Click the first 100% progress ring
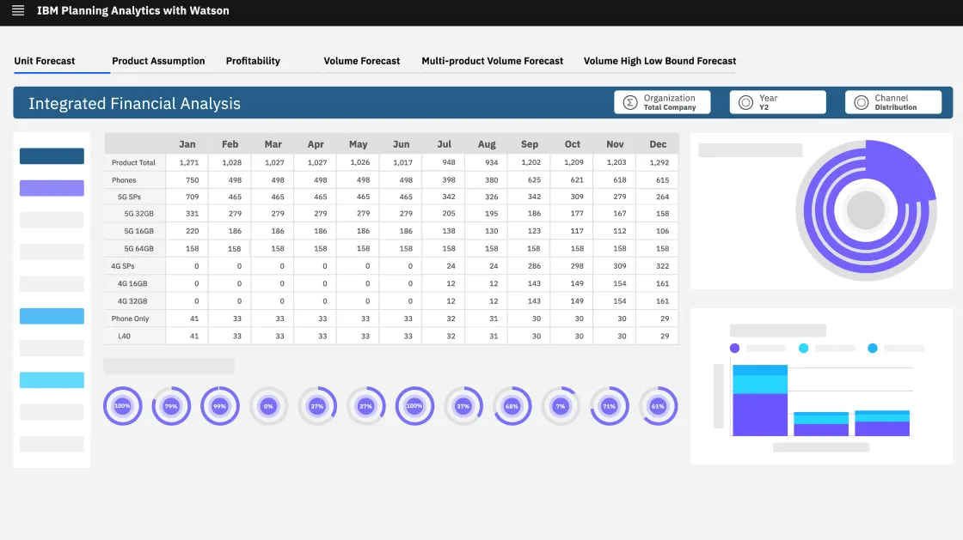Screen dimensions: 963x540 point(122,406)
